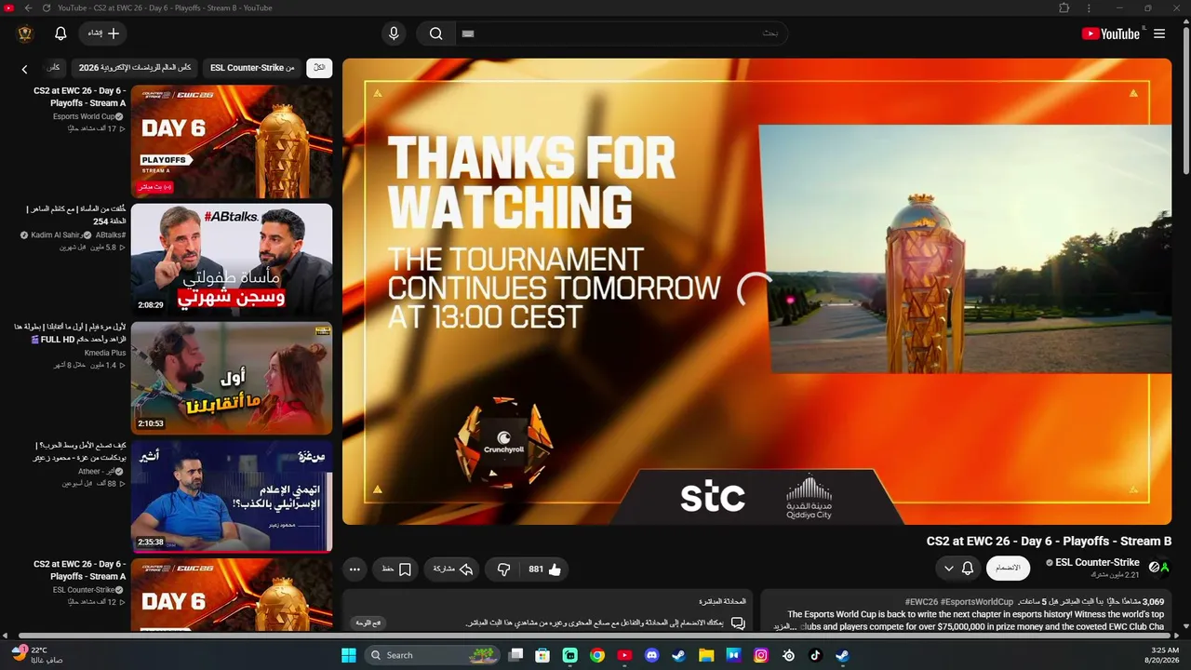Open the weather widget on the taskbar

click(x=37, y=655)
